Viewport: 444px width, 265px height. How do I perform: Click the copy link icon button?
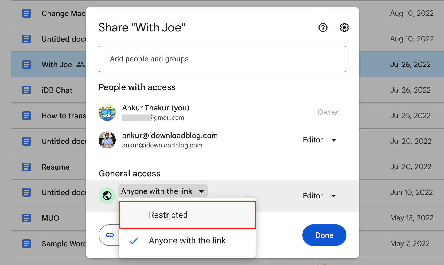click(x=110, y=235)
